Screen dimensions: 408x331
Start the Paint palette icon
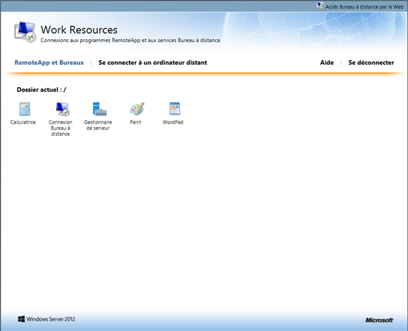136,109
